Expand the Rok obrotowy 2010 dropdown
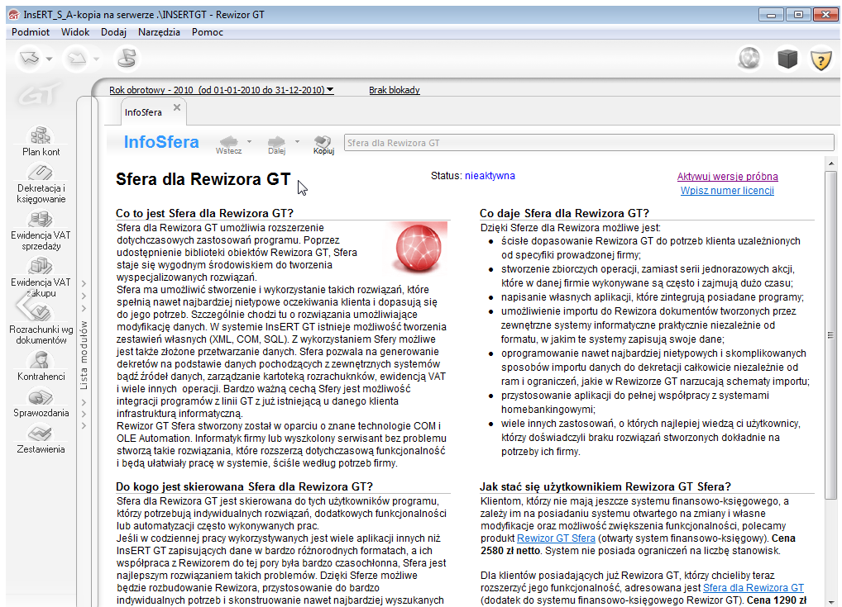This screenshot has height=607, width=842. 330,90
